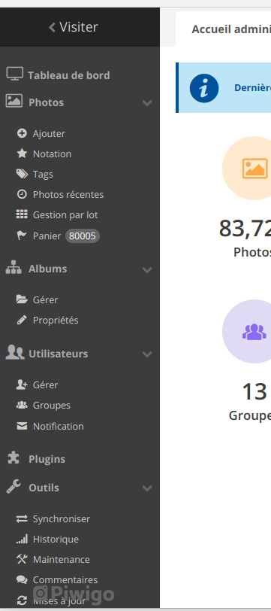The width and height of the screenshot is (271, 611).
Task: Click the users icon beside Utilisateurs
Action: coord(15,352)
